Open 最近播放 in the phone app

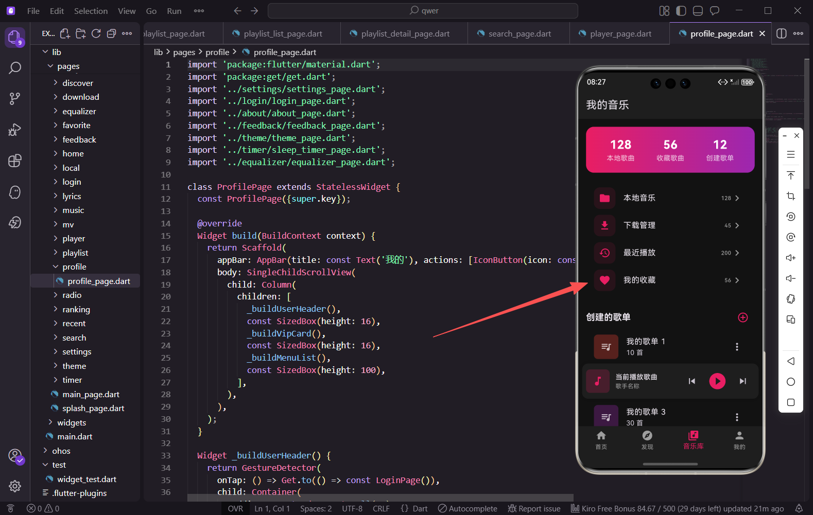pos(670,253)
